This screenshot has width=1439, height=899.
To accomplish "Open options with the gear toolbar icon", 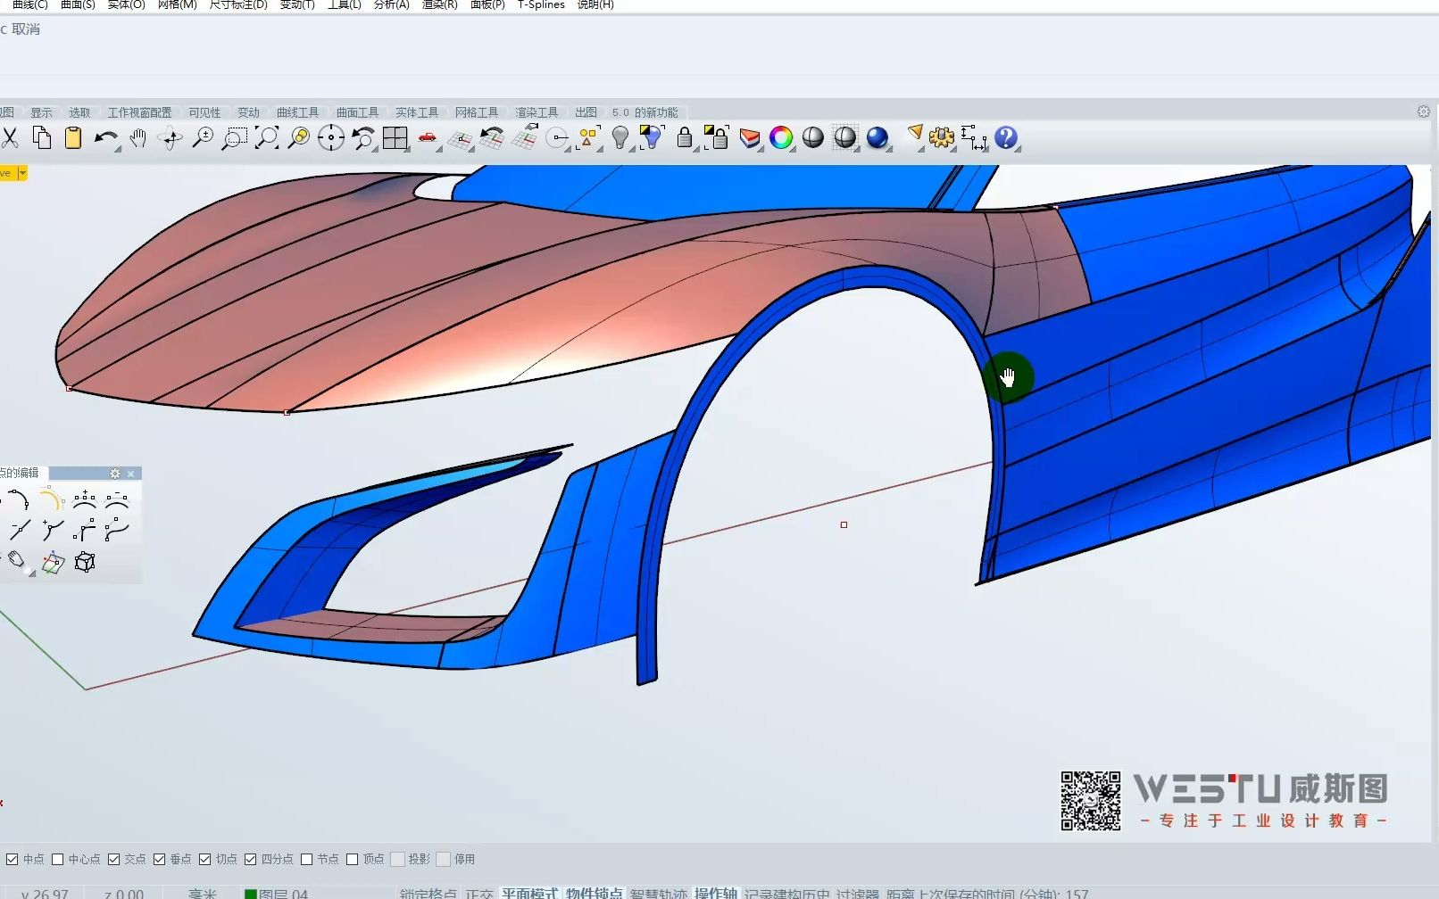I will tap(941, 138).
